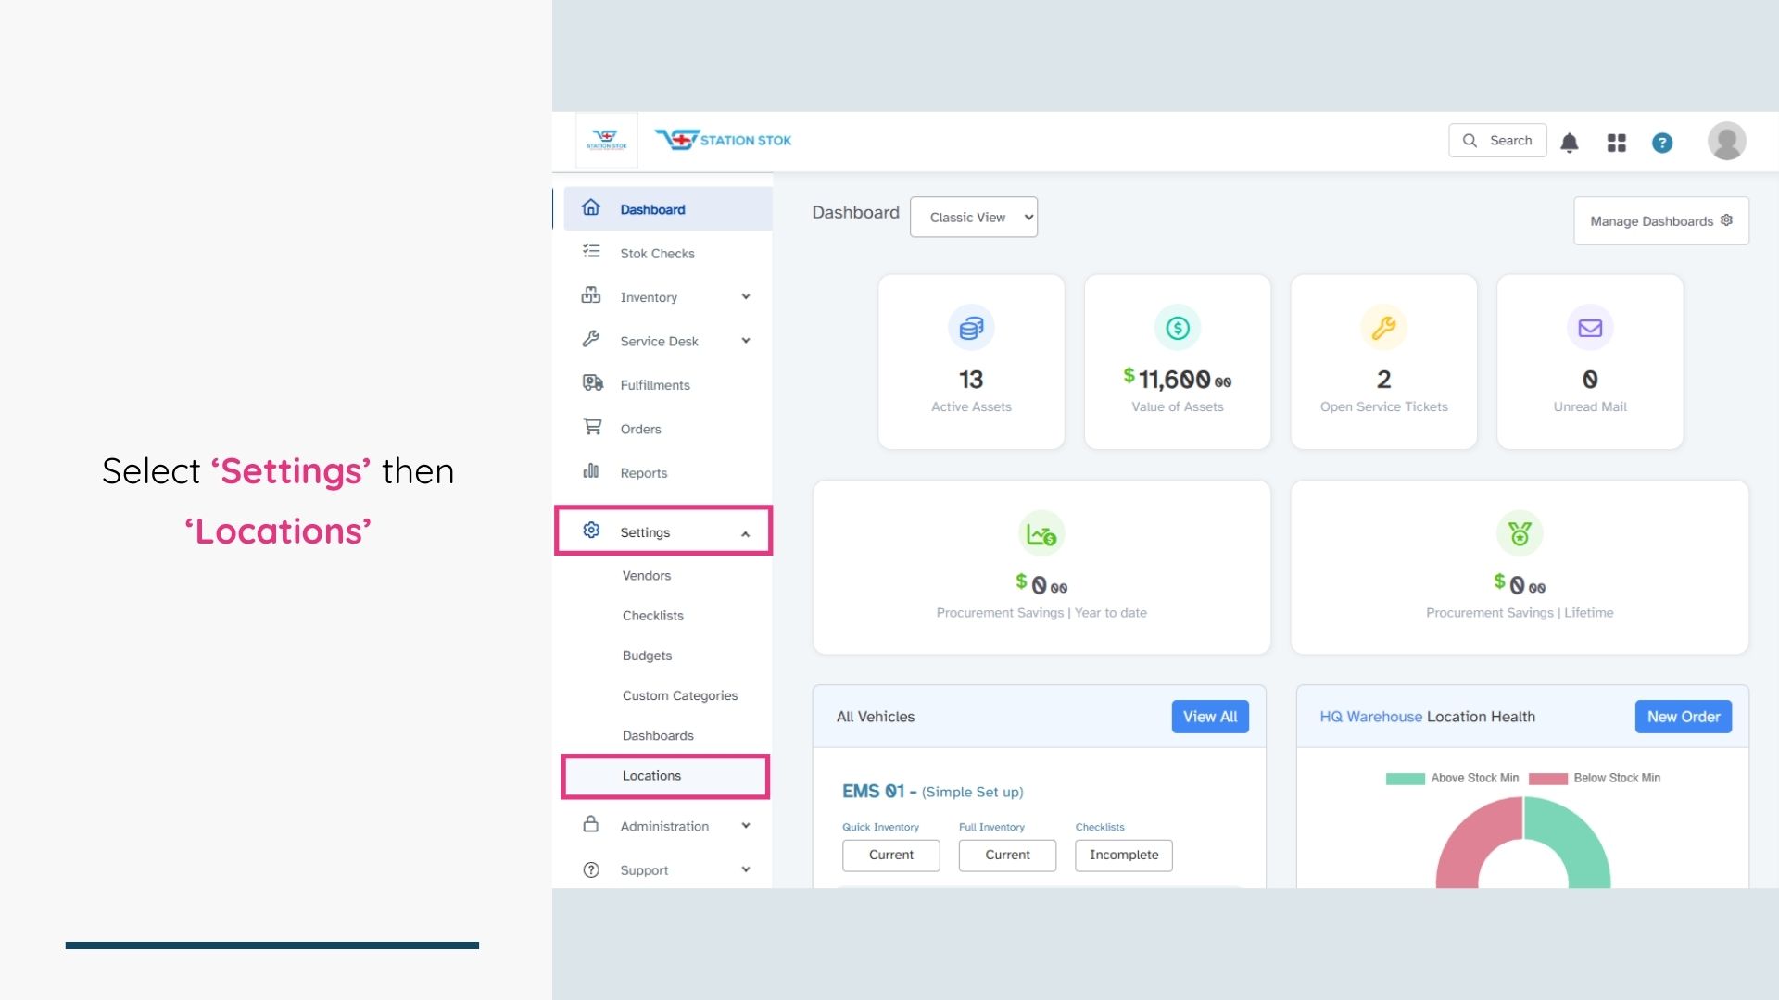
Task: Click the Reports bar chart icon
Action: click(591, 471)
